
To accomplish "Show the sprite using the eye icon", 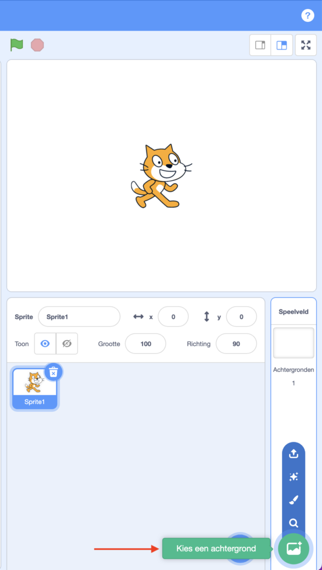I will point(45,343).
